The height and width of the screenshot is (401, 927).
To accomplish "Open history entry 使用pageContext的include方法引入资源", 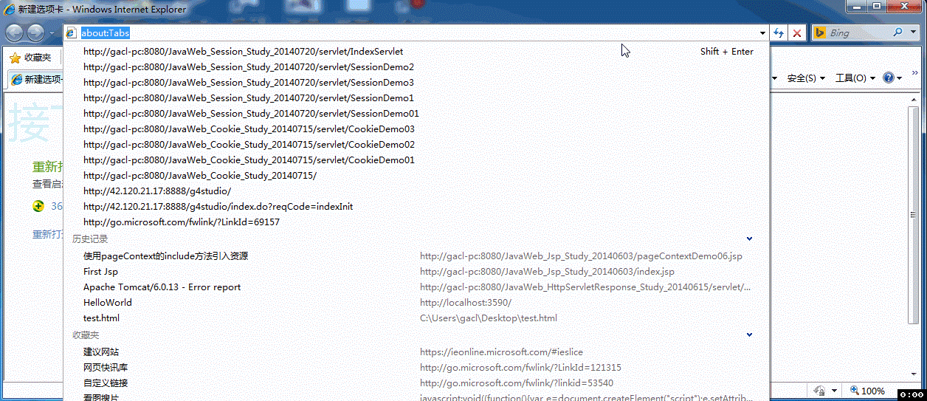I will click(416, 256).
